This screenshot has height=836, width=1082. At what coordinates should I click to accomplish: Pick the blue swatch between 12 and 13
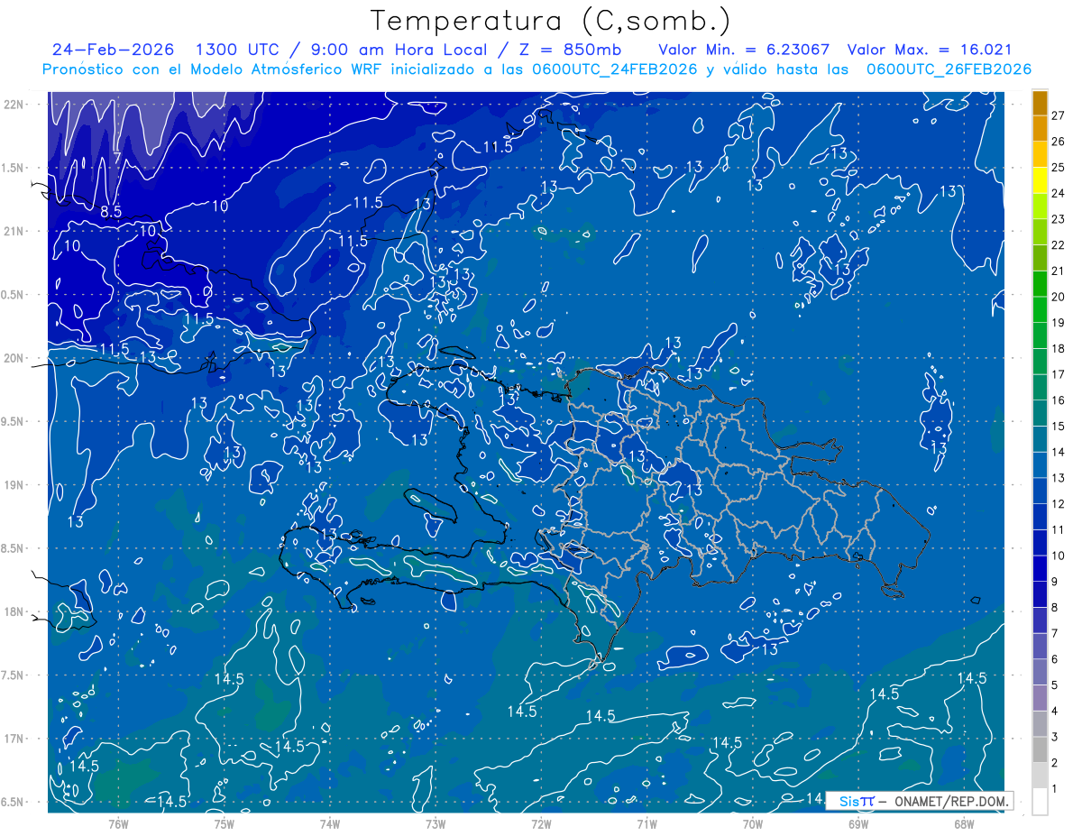[x=1040, y=491]
